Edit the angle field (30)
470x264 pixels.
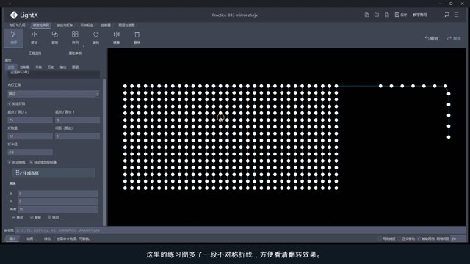coord(57,209)
